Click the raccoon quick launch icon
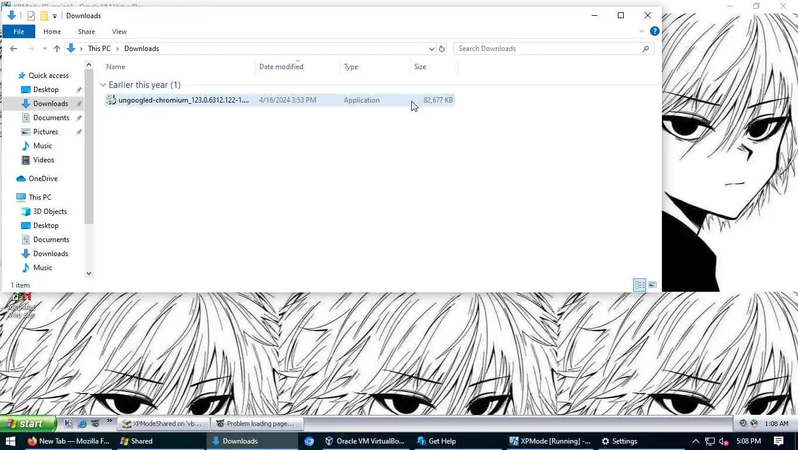The image size is (798, 450). [95, 424]
